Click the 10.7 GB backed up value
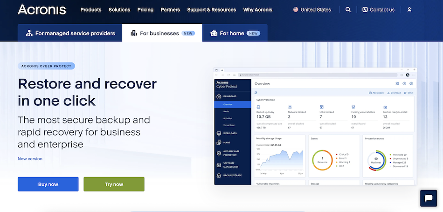The height and width of the screenshot is (212, 443). 263,116
